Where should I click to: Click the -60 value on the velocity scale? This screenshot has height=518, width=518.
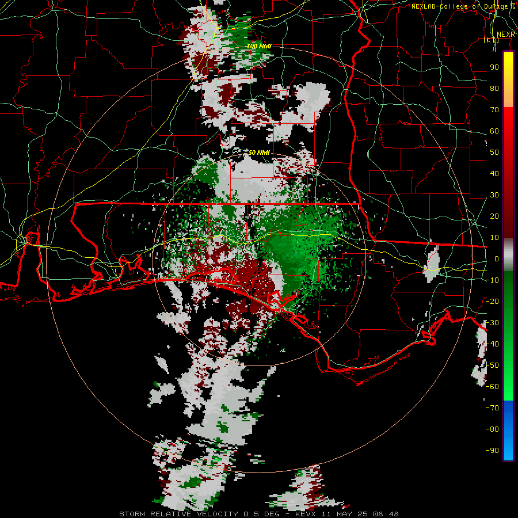(492, 387)
